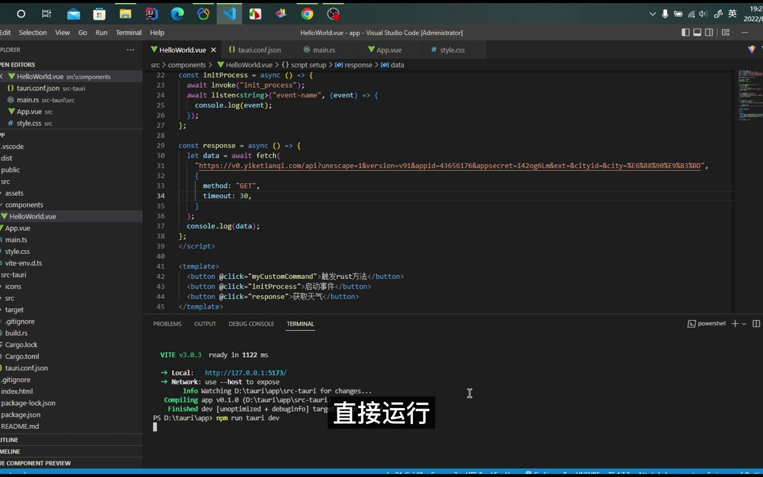Split the terminal panel
Image resolution: width=763 pixels, height=477 pixels.
[x=756, y=324]
